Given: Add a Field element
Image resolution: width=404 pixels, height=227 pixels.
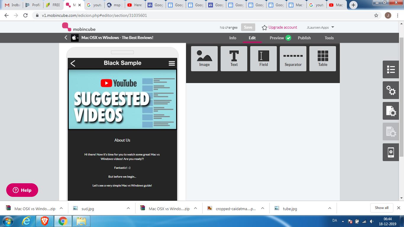Looking at the screenshot, I should pyautogui.click(x=264, y=59).
